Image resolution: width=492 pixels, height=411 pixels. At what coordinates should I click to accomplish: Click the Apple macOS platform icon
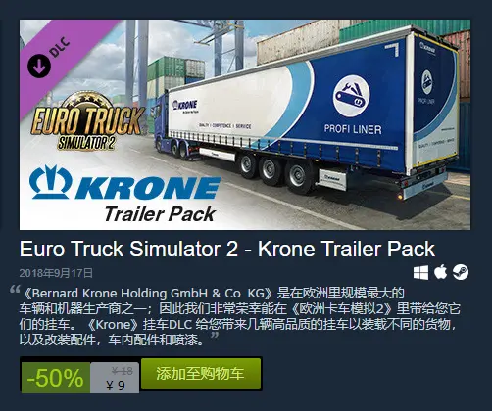point(440,272)
